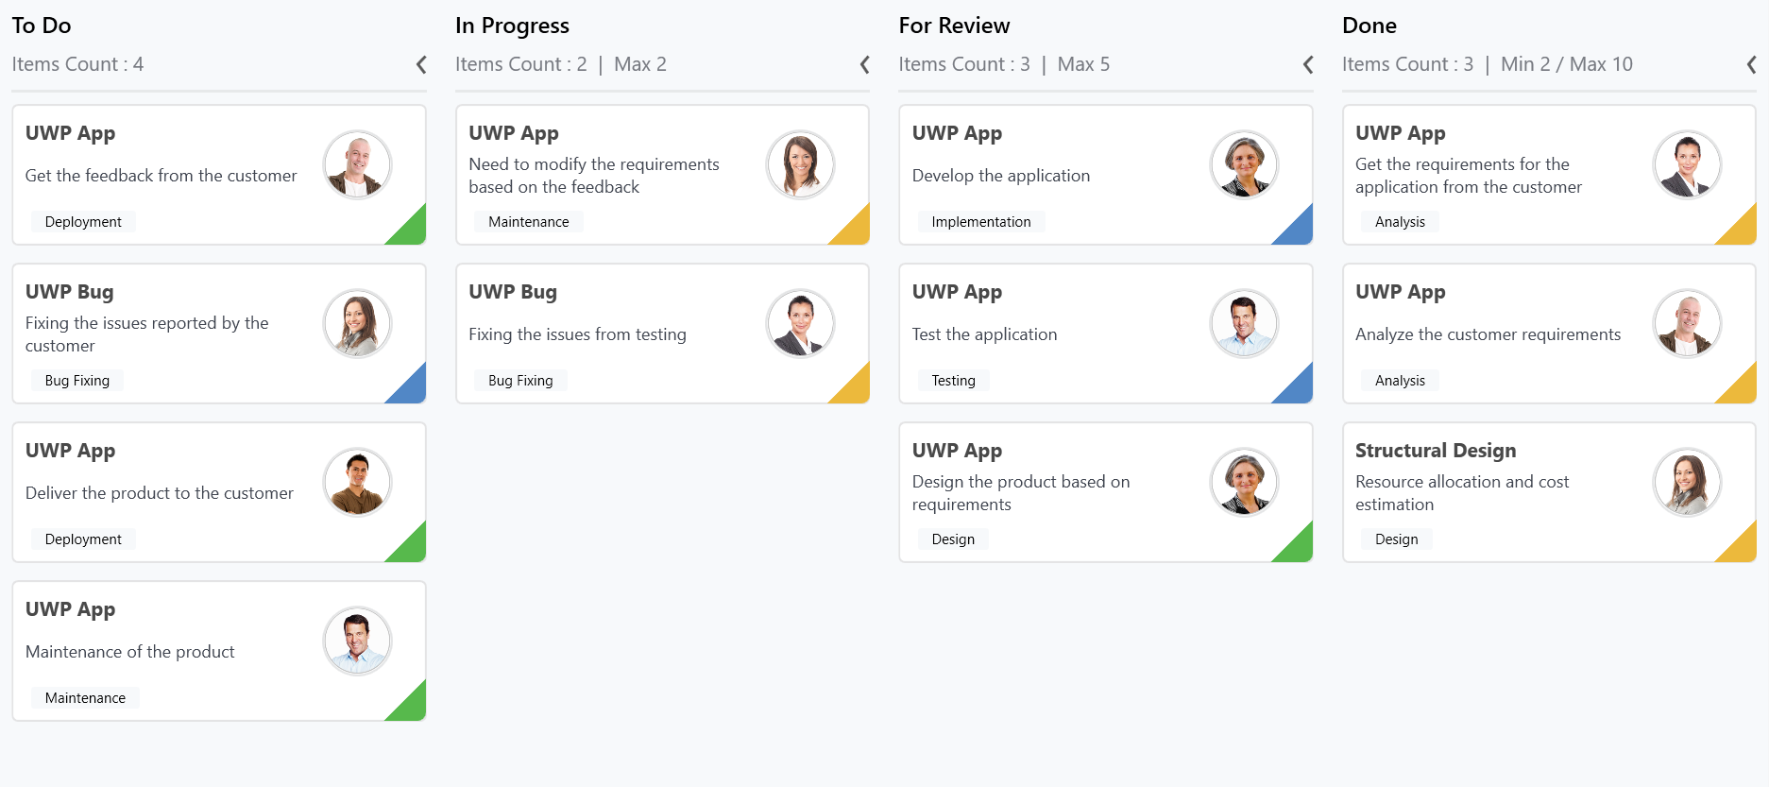Click avatar on 'Resource allocation and cost estimation' card
The height and width of the screenshot is (787, 1769).
coord(1687,482)
